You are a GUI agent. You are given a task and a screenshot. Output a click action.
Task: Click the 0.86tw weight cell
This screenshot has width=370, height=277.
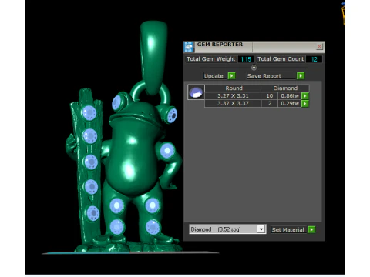(x=290, y=96)
